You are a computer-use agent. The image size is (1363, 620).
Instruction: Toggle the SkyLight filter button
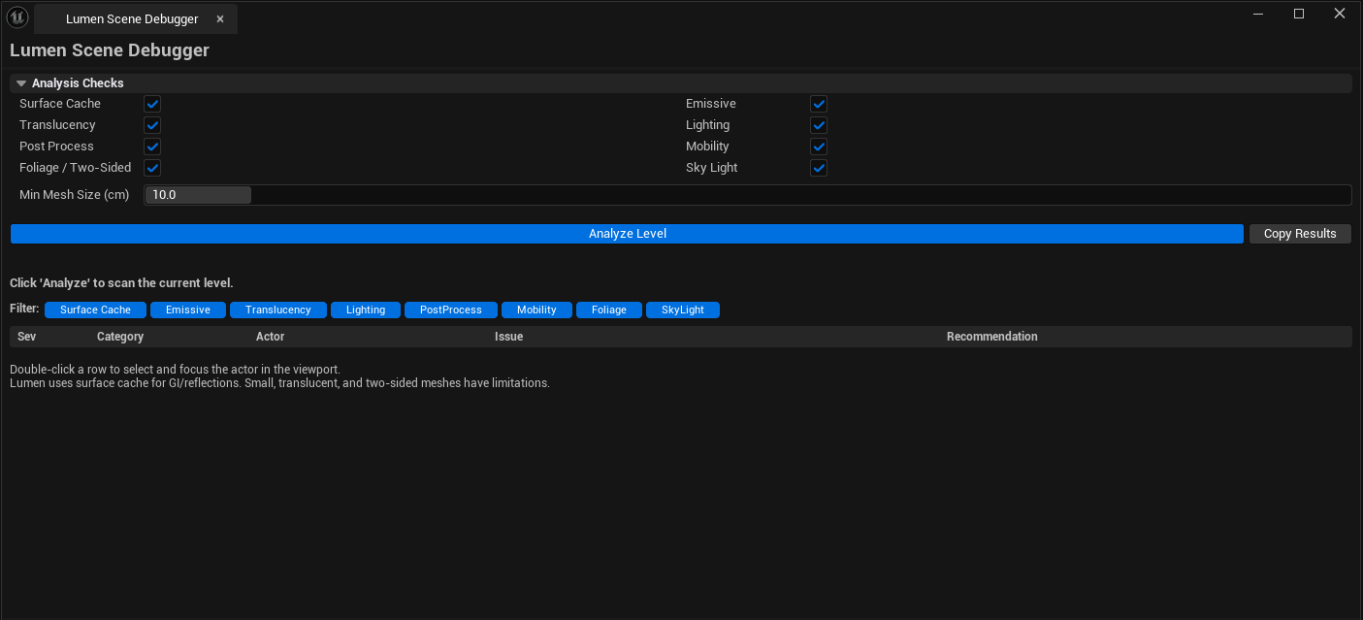(x=683, y=310)
